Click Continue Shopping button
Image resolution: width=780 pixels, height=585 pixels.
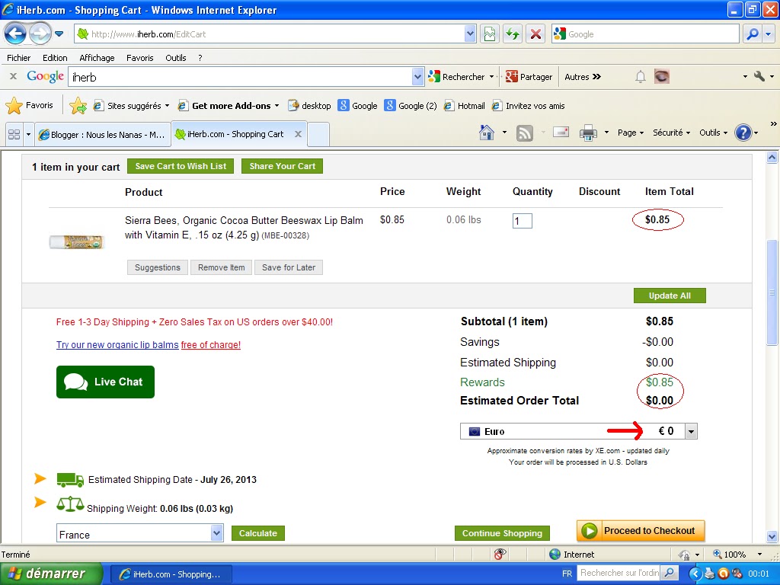click(x=502, y=533)
